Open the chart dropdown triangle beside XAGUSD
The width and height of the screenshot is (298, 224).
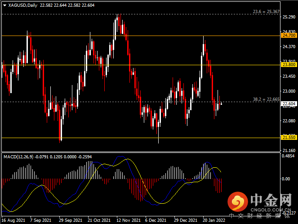tap(5, 5)
